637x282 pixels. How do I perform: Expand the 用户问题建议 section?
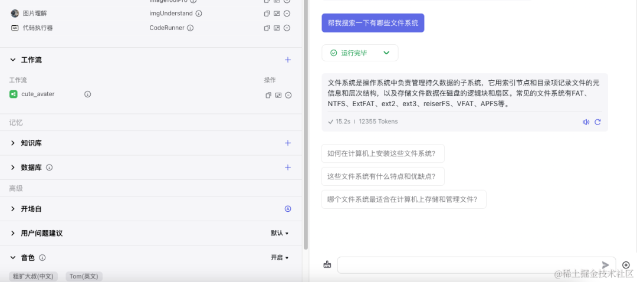(x=12, y=233)
